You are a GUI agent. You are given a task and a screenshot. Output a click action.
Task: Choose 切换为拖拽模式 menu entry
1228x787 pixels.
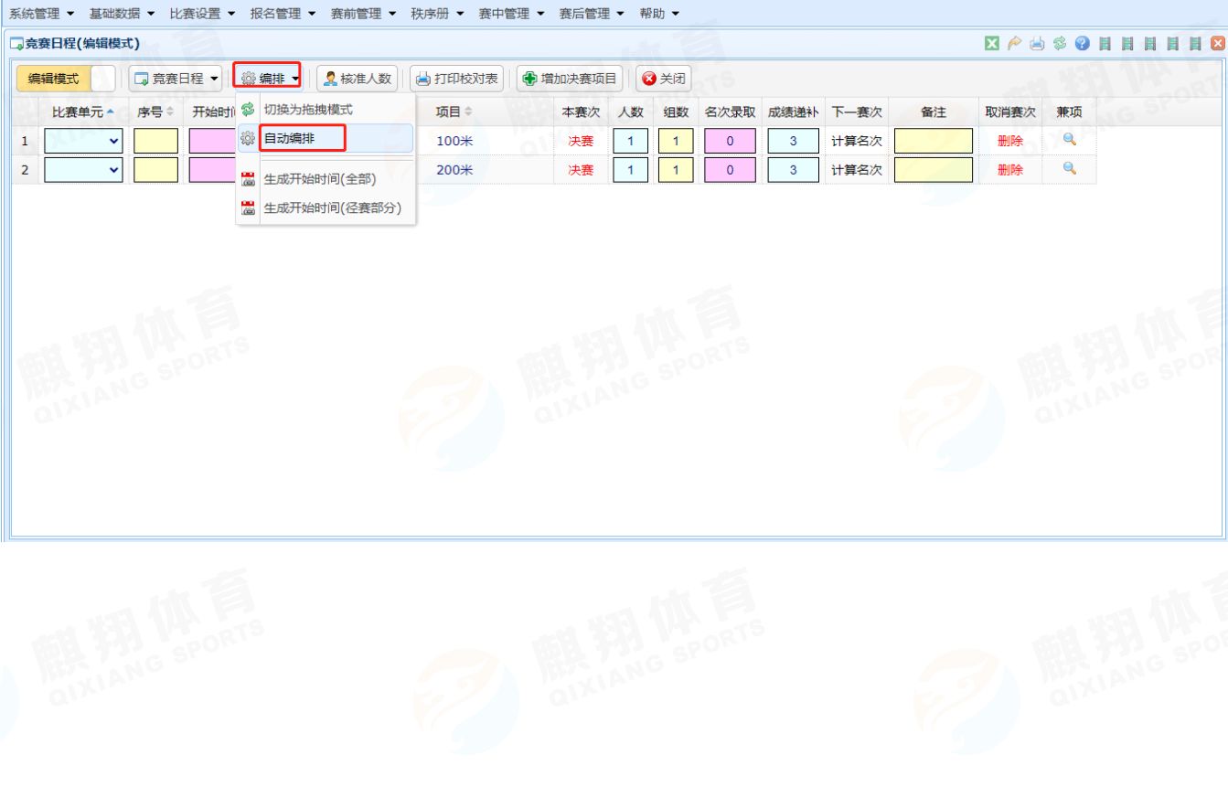307,109
